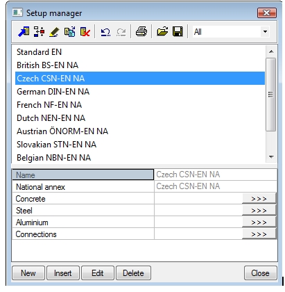Click the Delete item red-X icon
Image resolution: width=285 pixels, height=292 pixels.
(85, 32)
